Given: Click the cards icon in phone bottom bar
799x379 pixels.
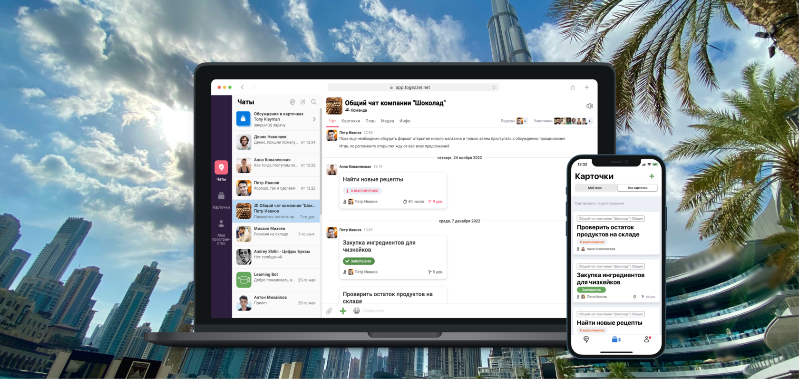Looking at the screenshot, I should click(x=616, y=340).
